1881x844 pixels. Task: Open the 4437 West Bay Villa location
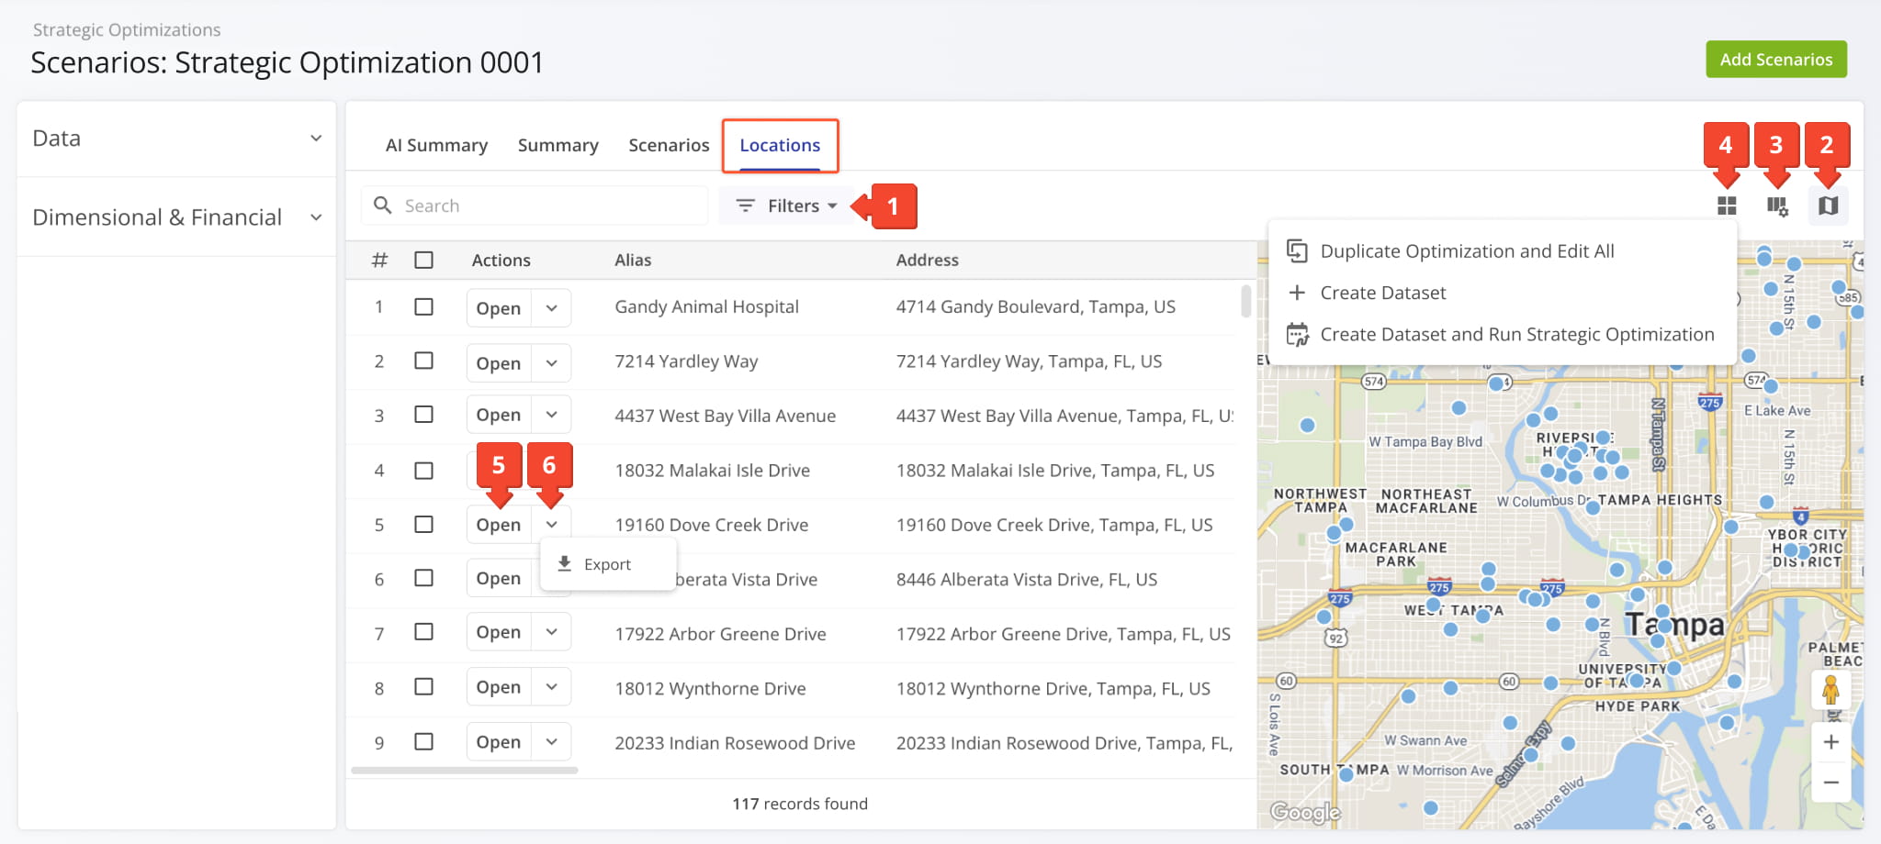[x=499, y=415]
